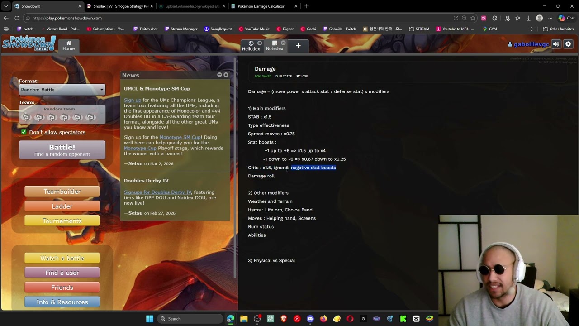Open CapCut from the taskbar

[x=416, y=319]
